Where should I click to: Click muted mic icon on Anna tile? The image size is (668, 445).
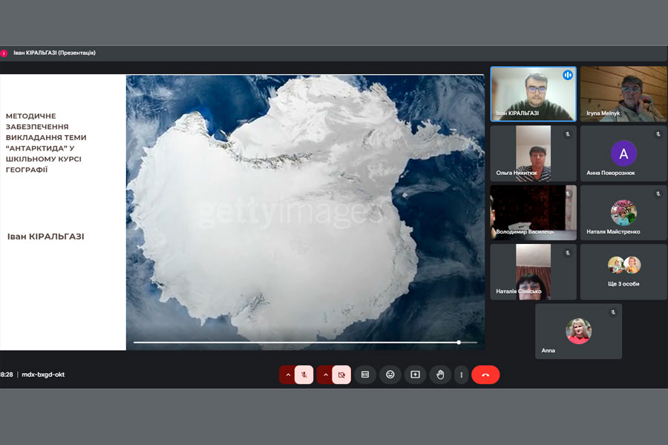click(612, 312)
